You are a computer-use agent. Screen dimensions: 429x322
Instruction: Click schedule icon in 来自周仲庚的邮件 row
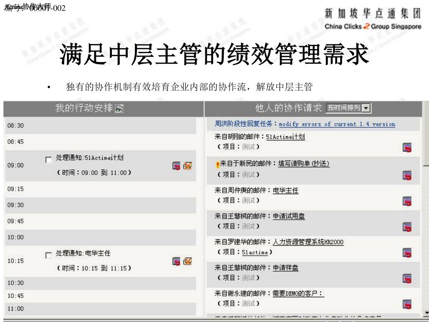[407, 201]
